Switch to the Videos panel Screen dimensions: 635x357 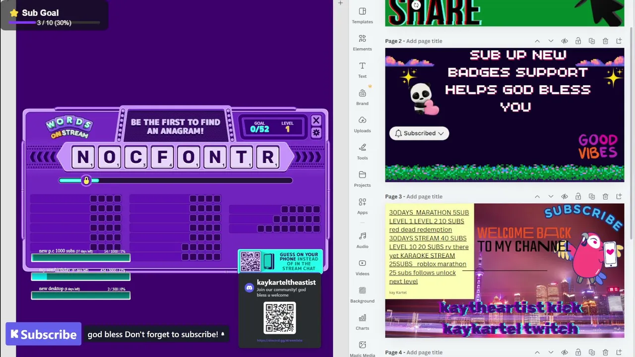pos(362,267)
